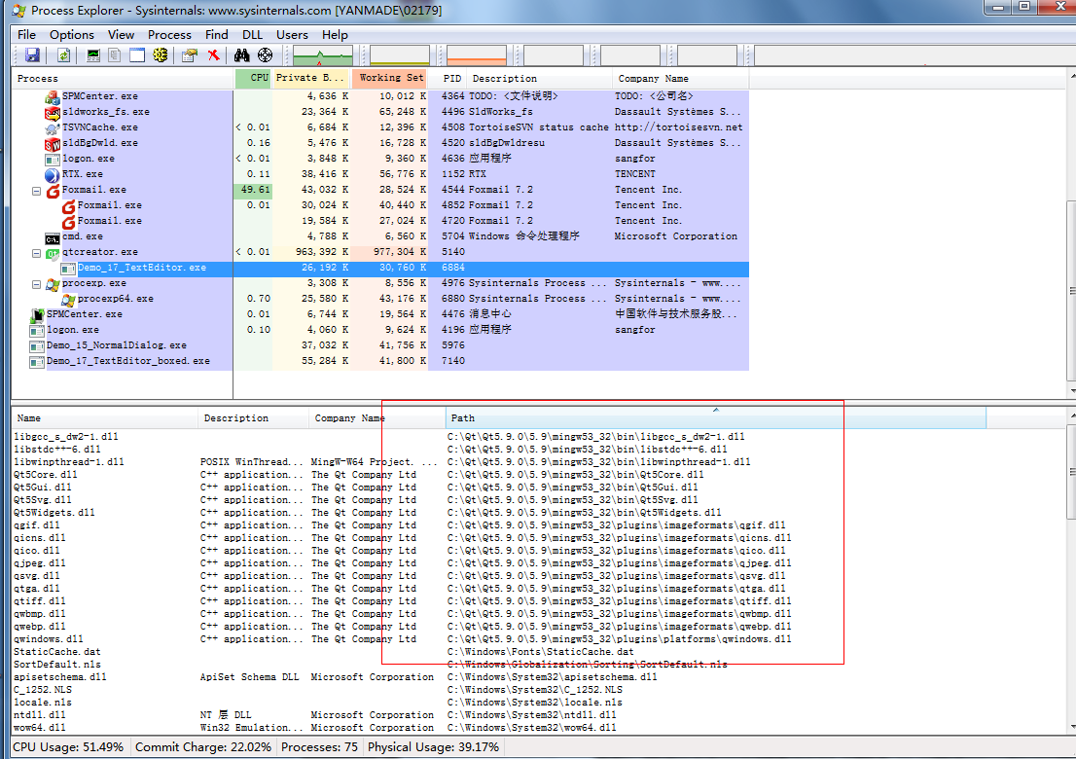Click the physical memory orange mini graph
The image size is (1076, 759).
point(477,54)
